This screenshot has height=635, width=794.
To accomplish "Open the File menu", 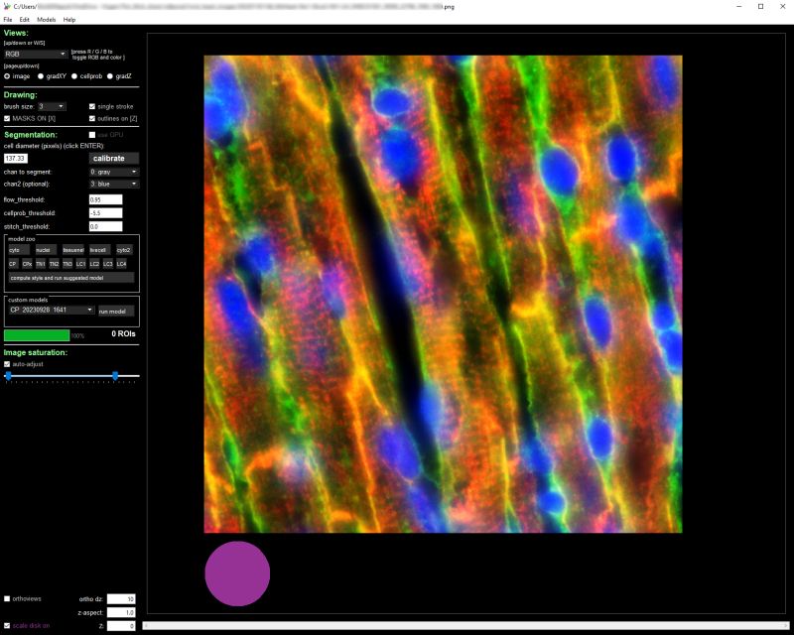I will (x=10, y=20).
